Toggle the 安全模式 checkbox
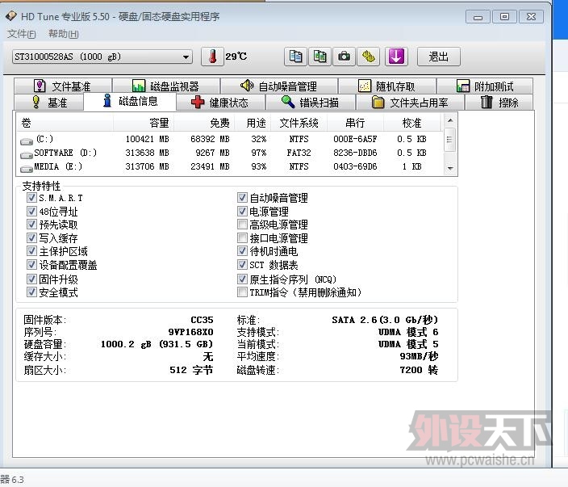568x487 pixels. [x=31, y=292]
